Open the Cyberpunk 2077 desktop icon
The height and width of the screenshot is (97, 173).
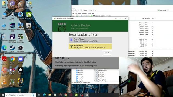pyautogui.click(x=21, y=83)
